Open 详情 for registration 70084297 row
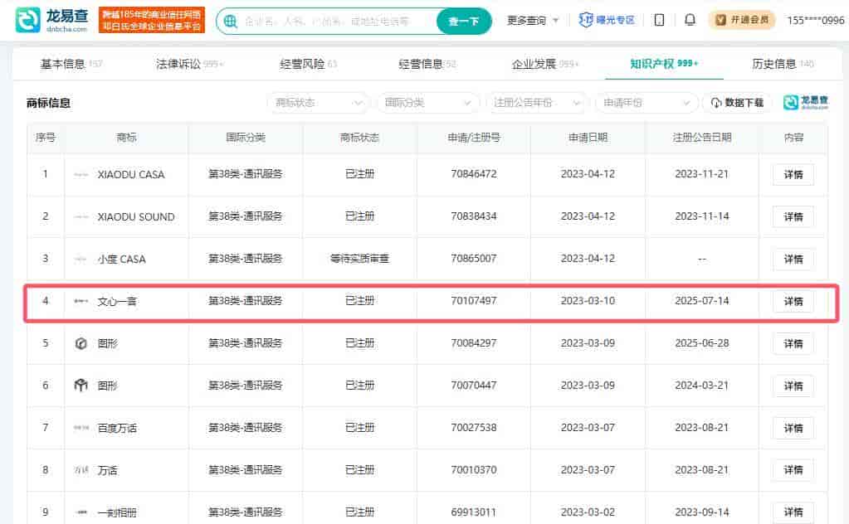The width and height of the screenshot is (849, 524). coord(793,343)
